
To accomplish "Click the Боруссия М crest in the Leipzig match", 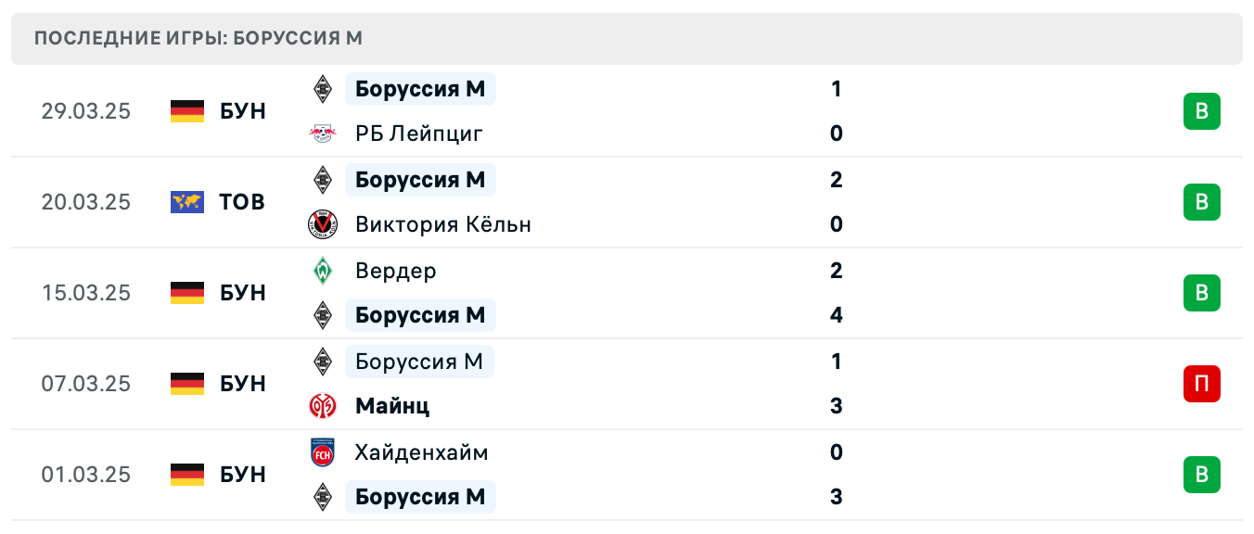I will click(323, 89).
